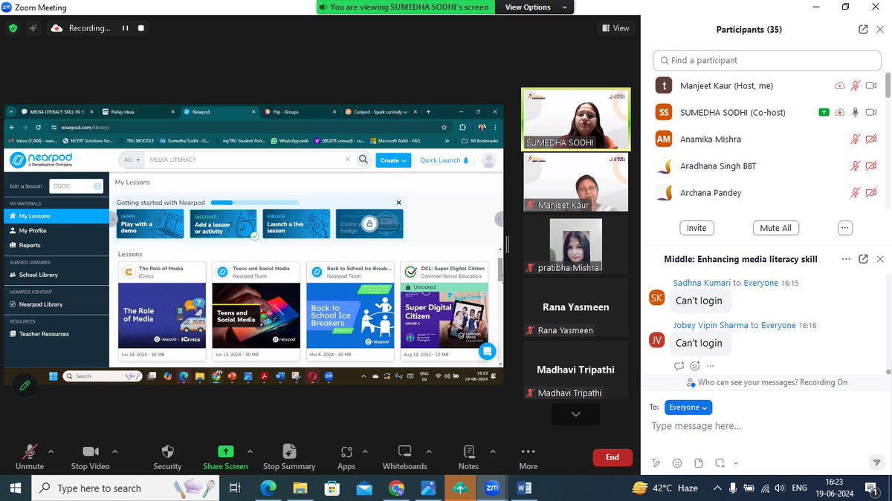Image resolution: width=892 pixels, height=501 pixels.
Task: Click Invite in Participants panel
Action: (697, 228)
